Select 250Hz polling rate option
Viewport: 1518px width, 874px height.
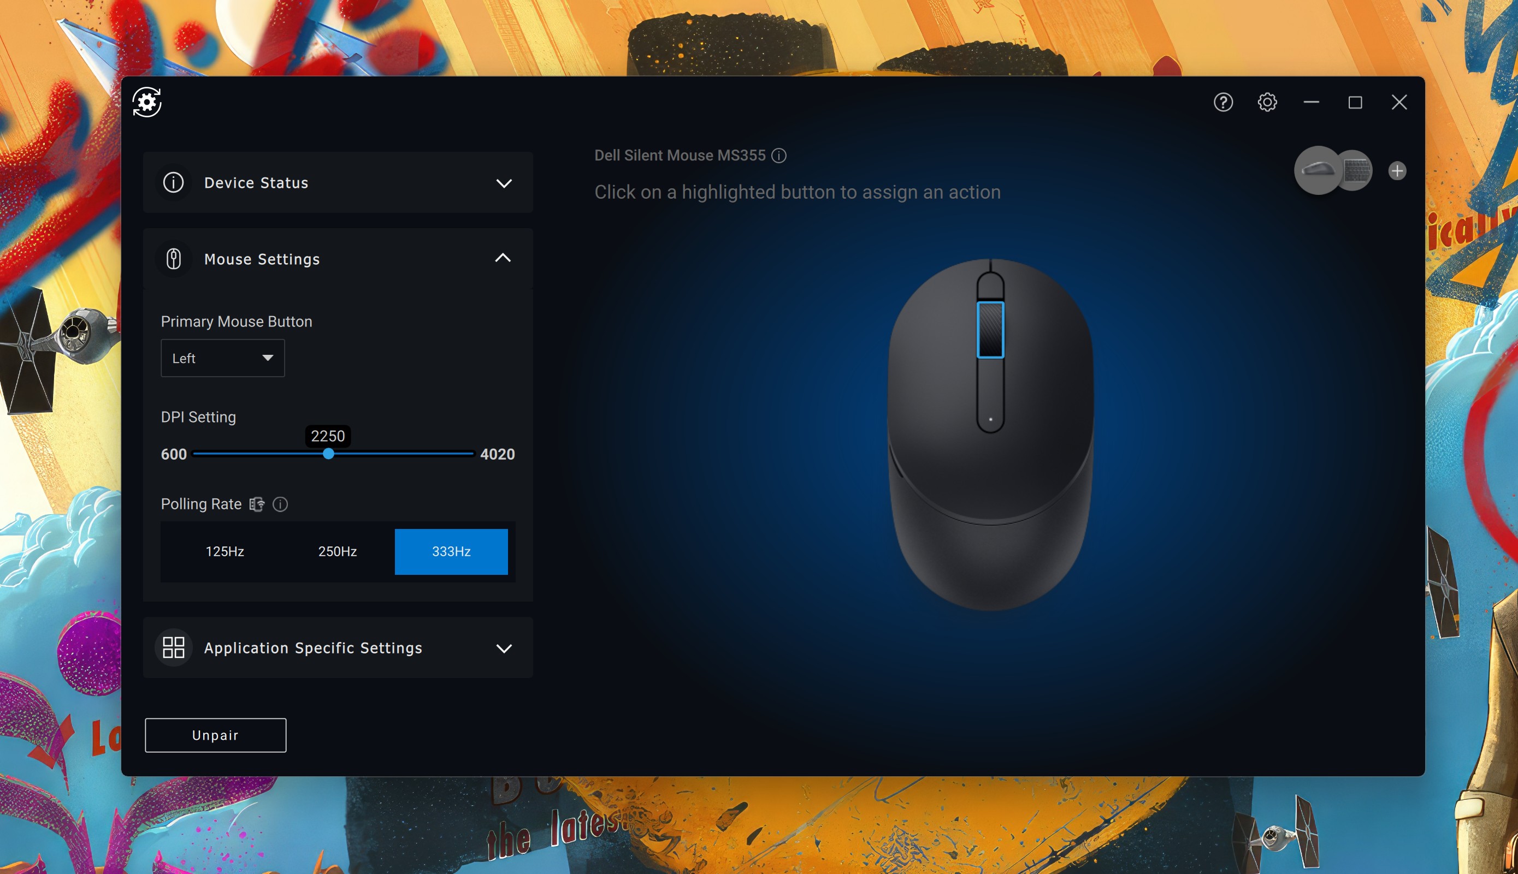click(336, 550)
